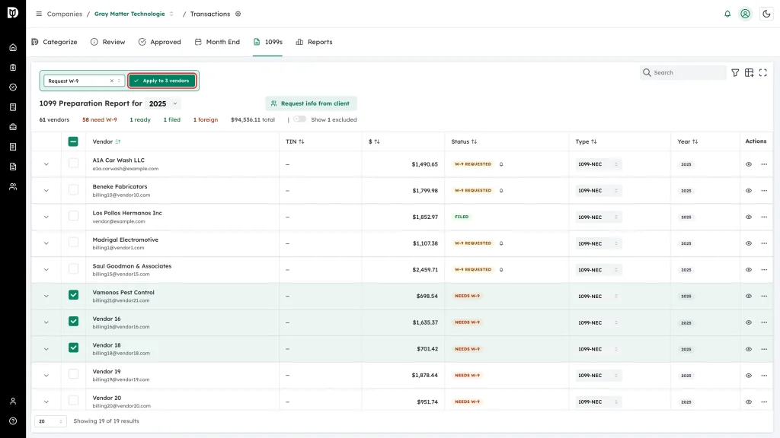Image resolution: width=780 pixels, height=438 pixels.
Task: Click the compass icon in sidebar
Action: pos(13,87)
